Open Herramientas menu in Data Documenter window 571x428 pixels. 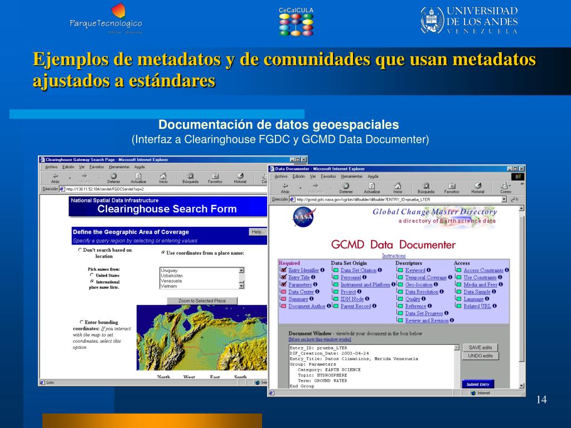pyautogui.click(x=352, y=176)
